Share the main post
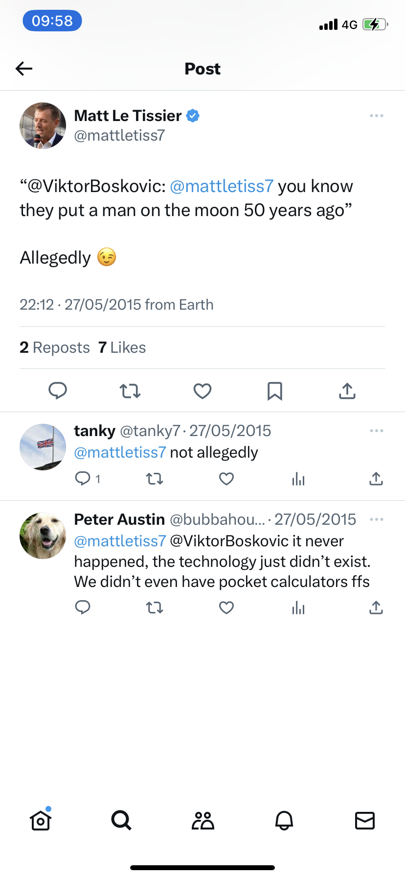 pos(347,391)
